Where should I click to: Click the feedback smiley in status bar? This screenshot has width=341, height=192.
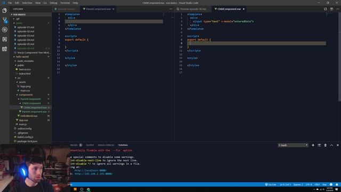click(331, 185)
